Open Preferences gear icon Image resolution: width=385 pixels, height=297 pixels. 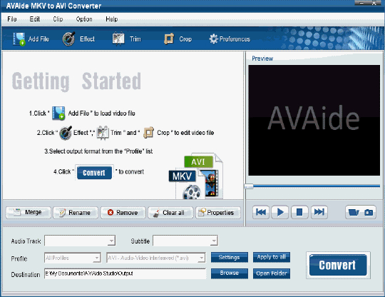pos(213,39)
